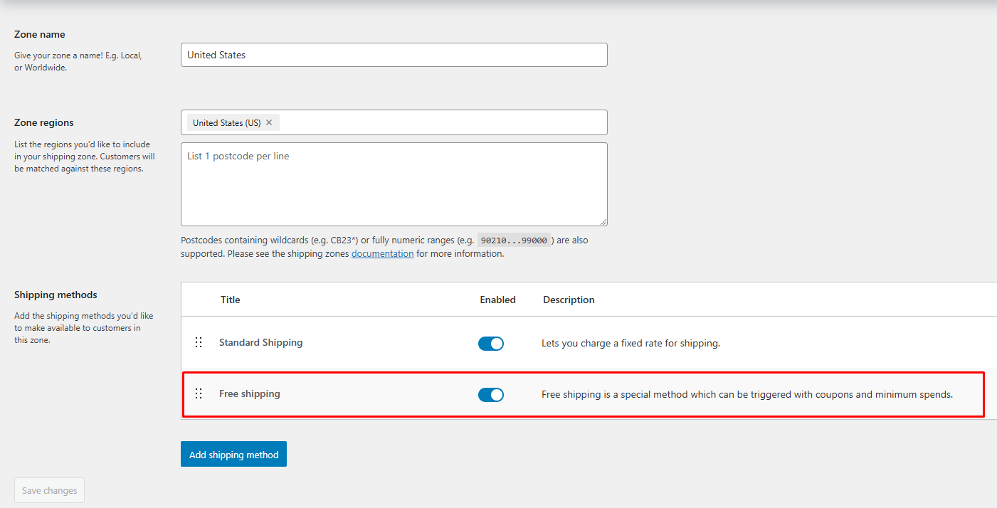Open the shipping zones documentation link

tap(382, 253)
